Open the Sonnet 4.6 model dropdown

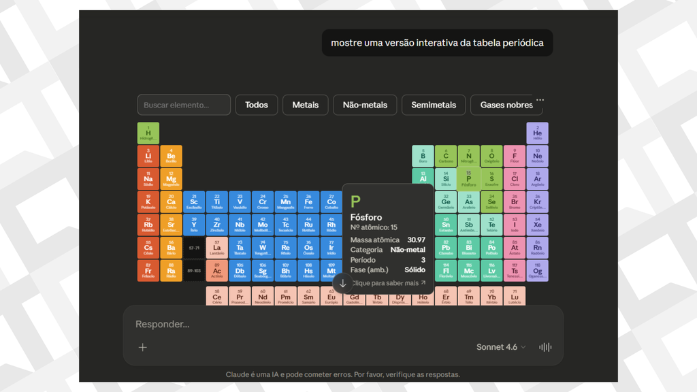click(x=501, y=347)
